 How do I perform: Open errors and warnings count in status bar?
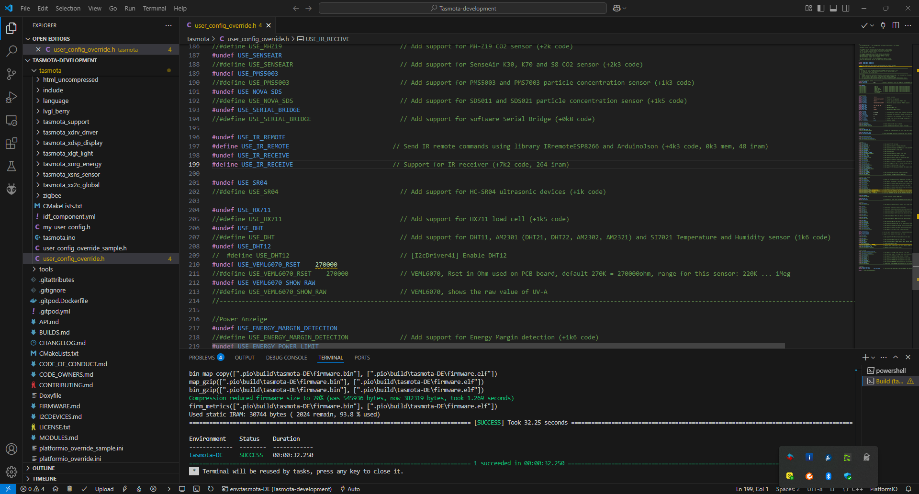[33, 489]
